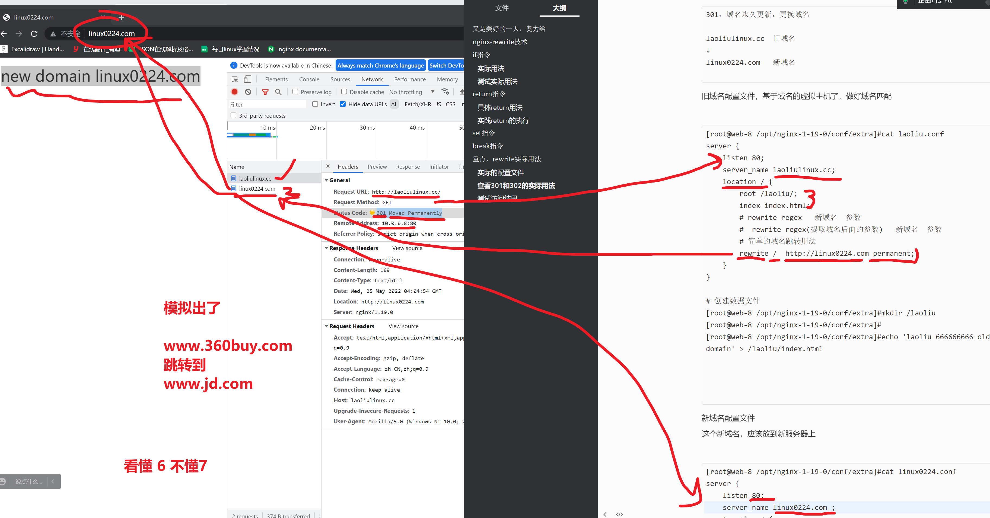Click Always match Chrome's language button
The height and width of the screenshot is (518, 990).
(380, 65)
